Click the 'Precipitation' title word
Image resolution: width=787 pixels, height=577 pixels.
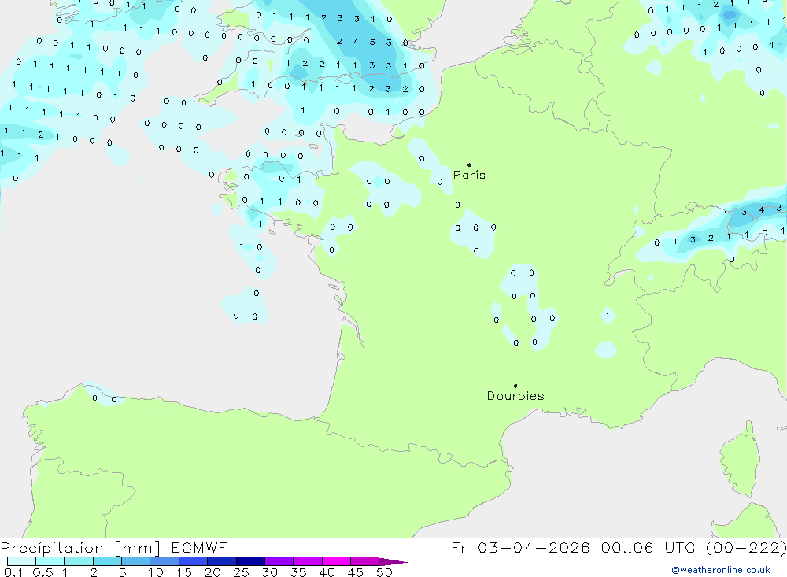coord(52,548)
